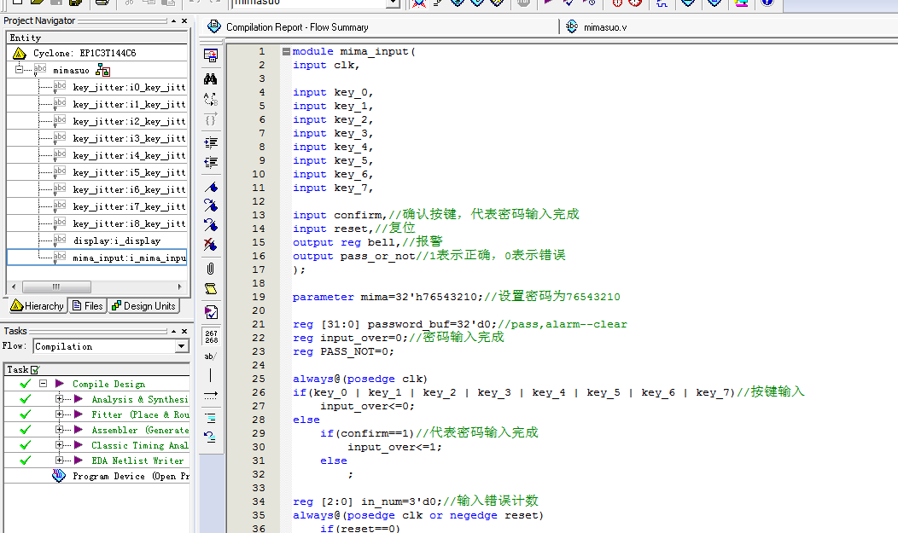Screen dimensions: 898x533
Task: Switch to the Files tab
Action: (87, 306)
